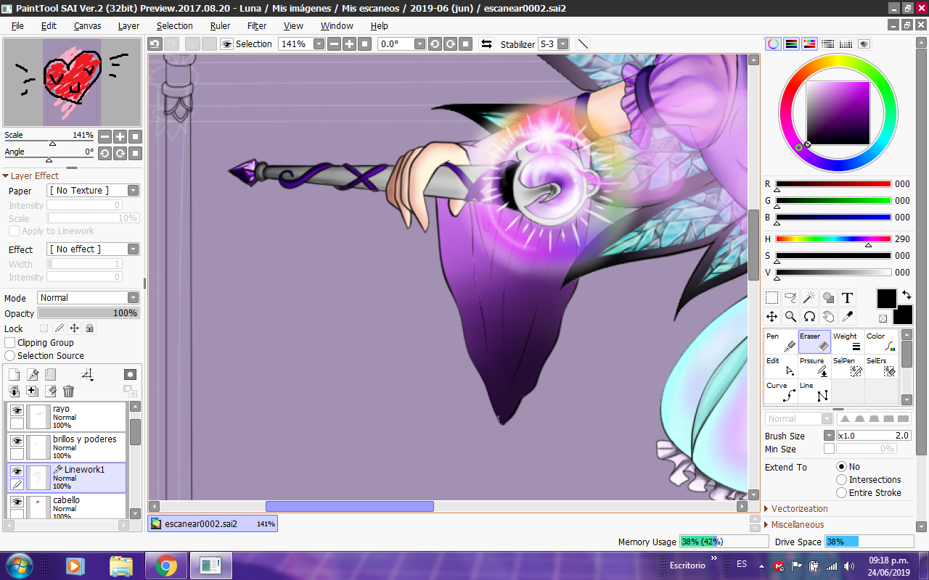Select the Line tool
Screen dimensions: 929x580
[x=814, y=391]
